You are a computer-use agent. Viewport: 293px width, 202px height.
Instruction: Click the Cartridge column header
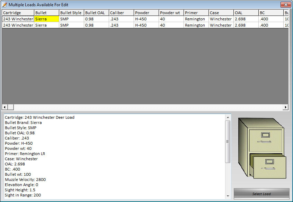tap(18, 13)
